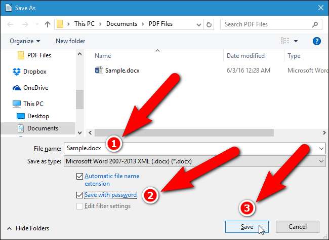Image resolution: width=329 pixels, height=240 pixels.
Task: Click the Dropbox icon in sidebar
Action: coord(17,72)
